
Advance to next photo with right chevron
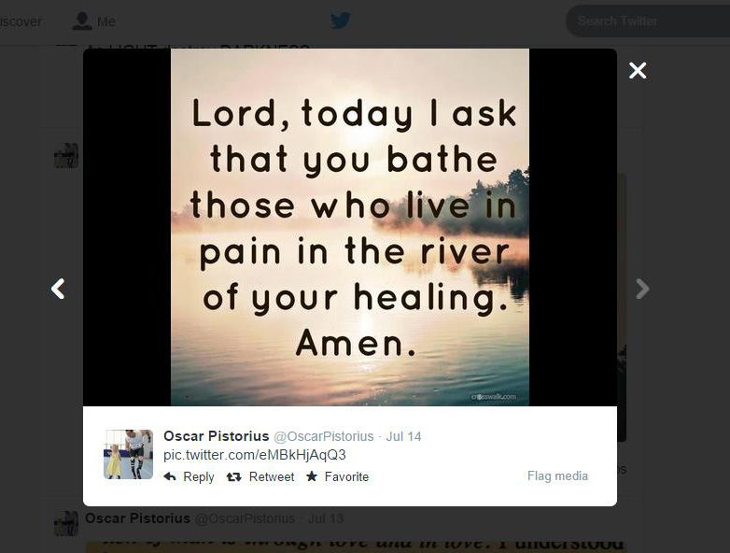tap(642, 289)
